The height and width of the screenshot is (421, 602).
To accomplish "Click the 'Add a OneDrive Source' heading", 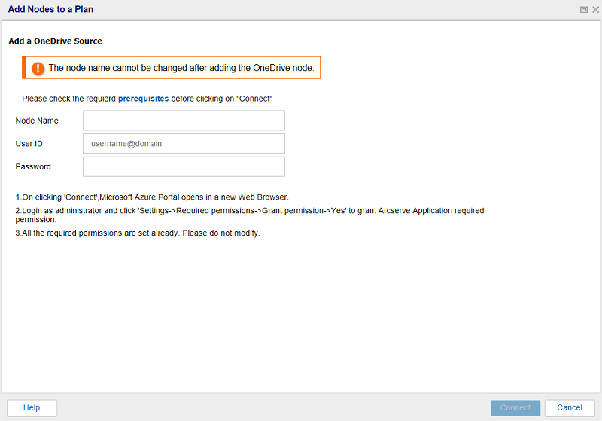I will click(x=55, y=41).
